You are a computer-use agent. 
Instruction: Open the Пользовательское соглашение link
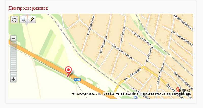[166, 94]
